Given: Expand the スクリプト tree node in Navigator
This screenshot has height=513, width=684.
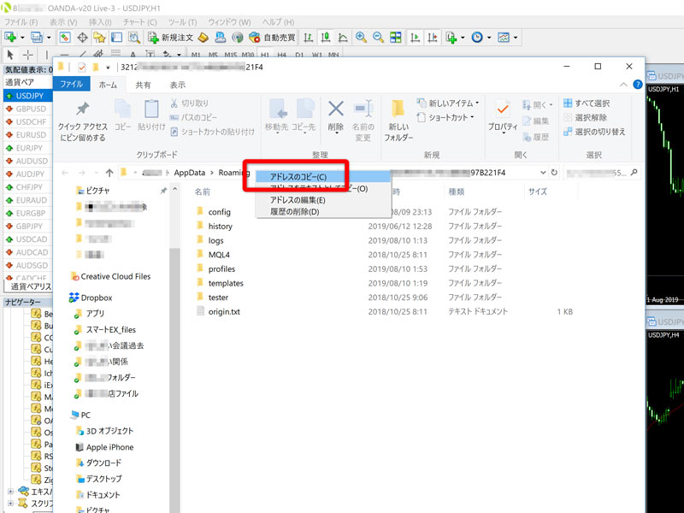Looking at the screenshot, I should pyautogui.click(x=10, y=503).
